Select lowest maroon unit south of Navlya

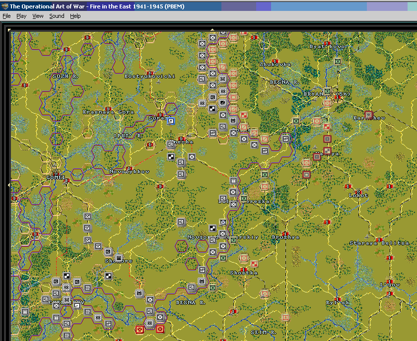(x=306, y=175)
